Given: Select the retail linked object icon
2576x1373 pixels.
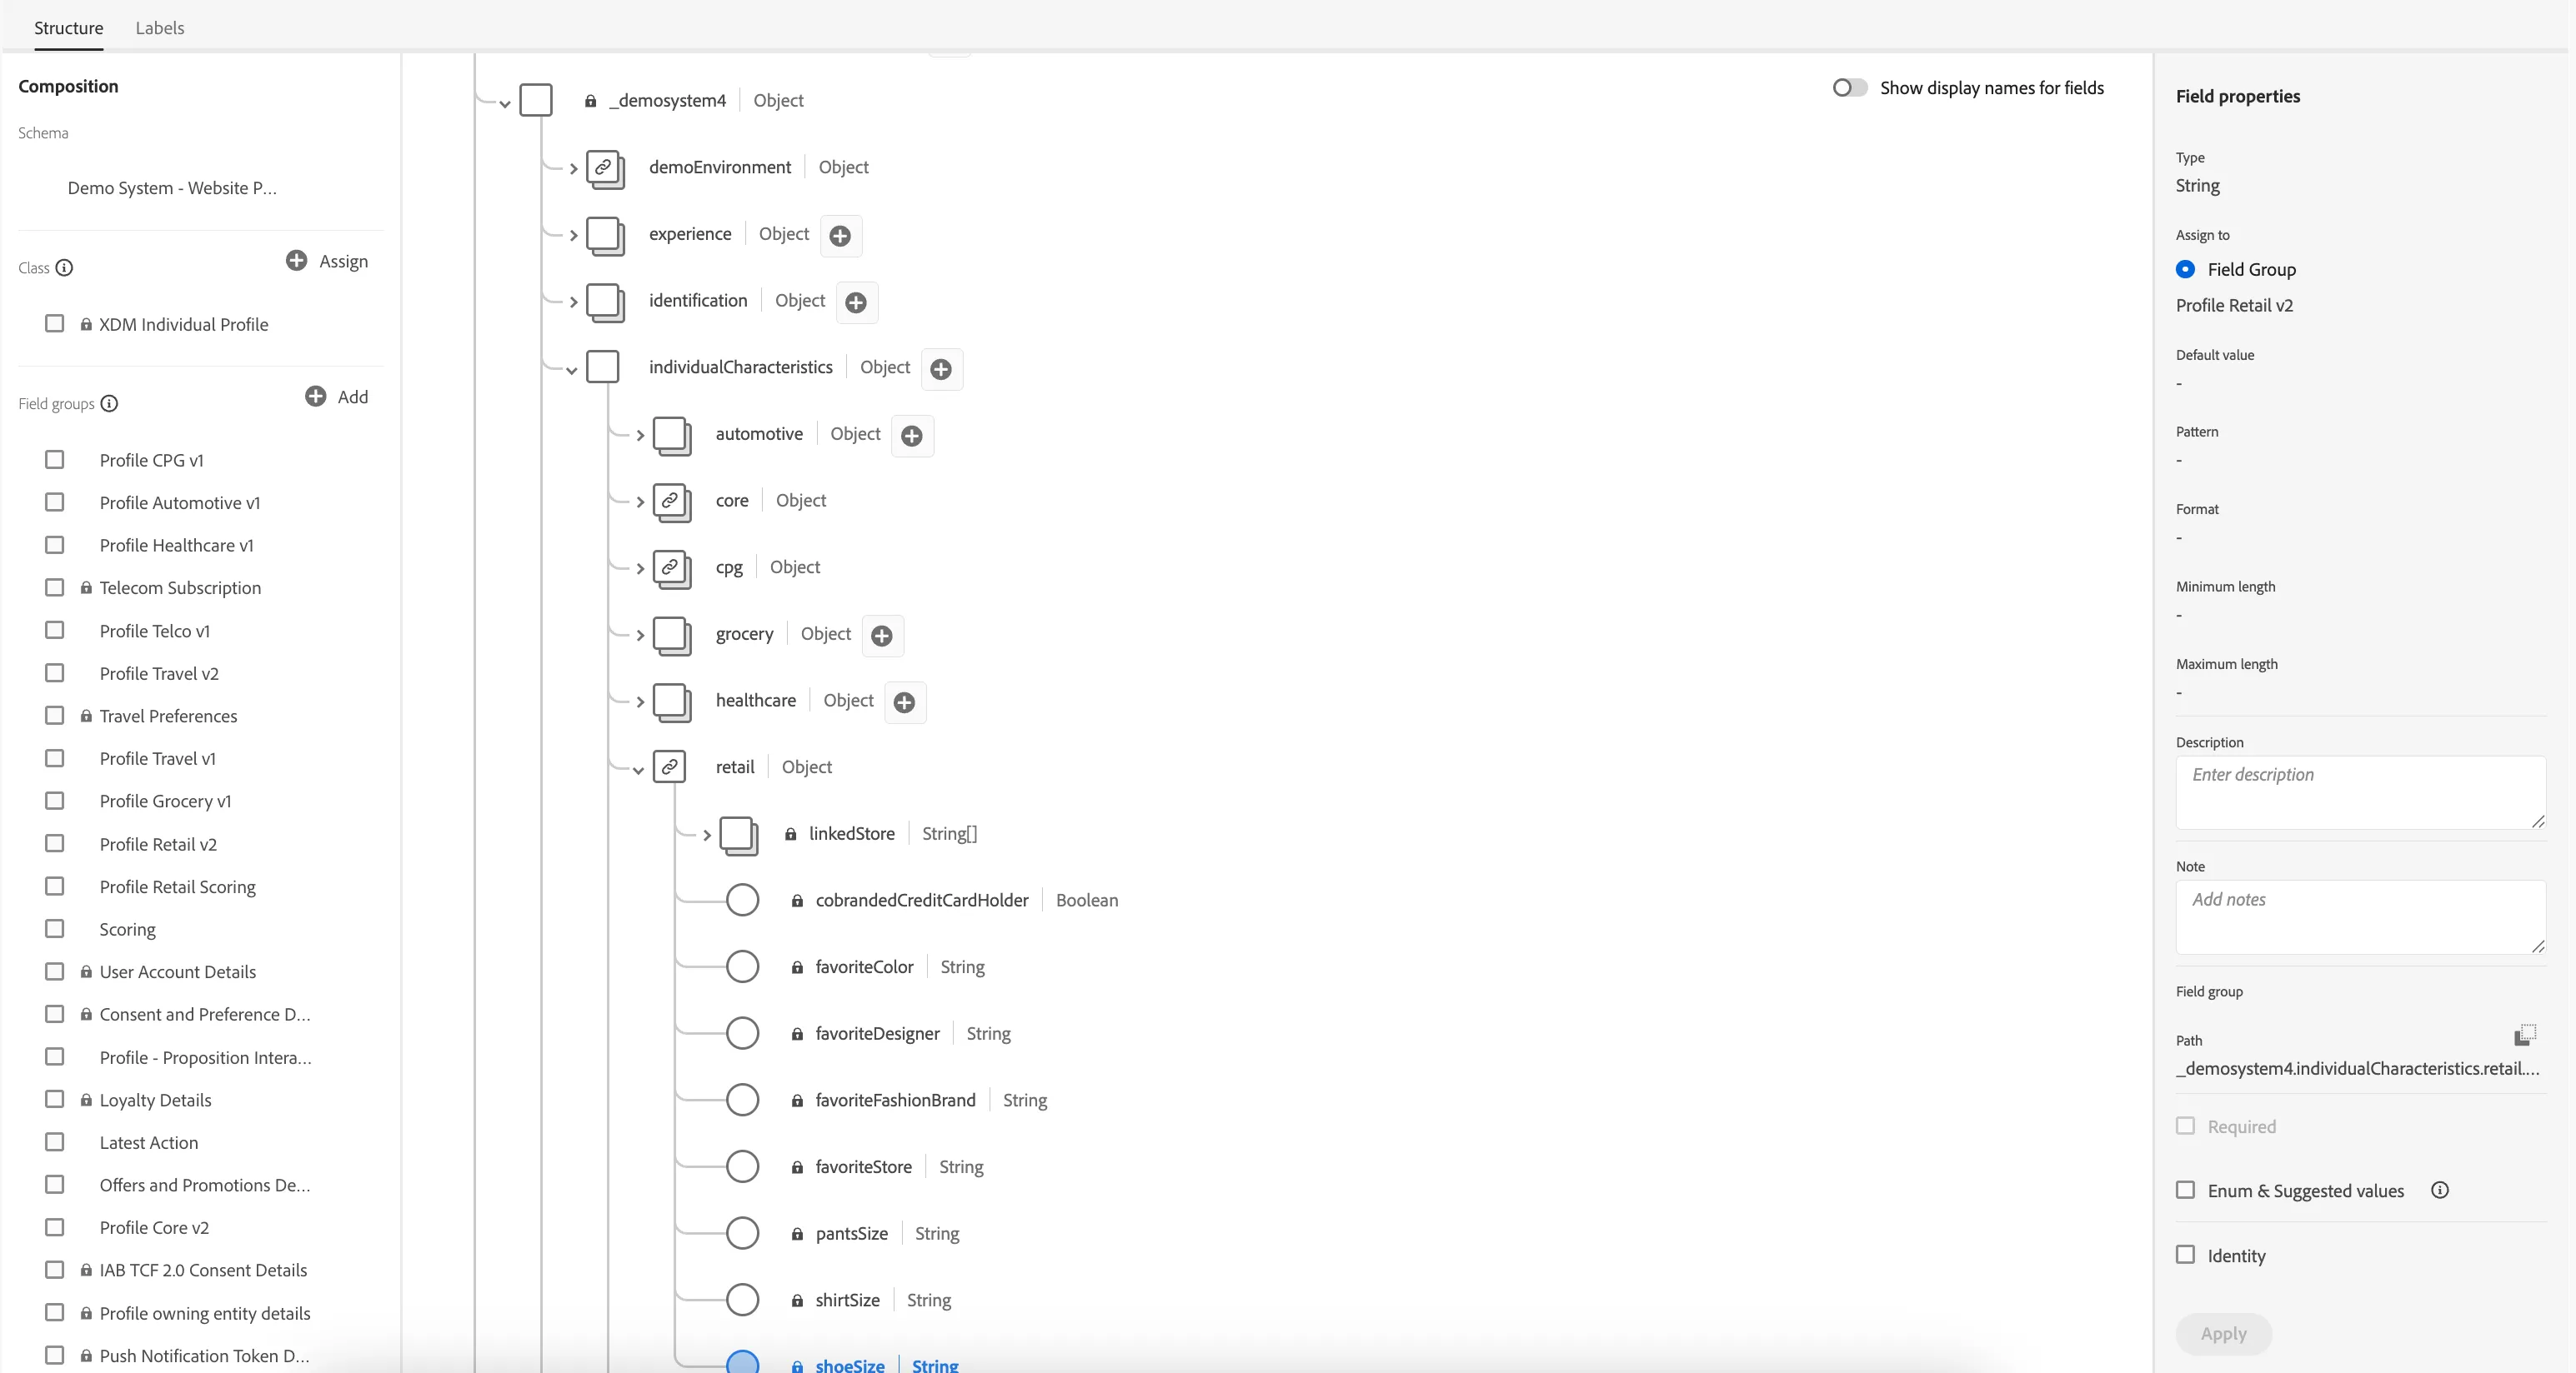Looking at the screenshot, I should (x=669, y=766).
